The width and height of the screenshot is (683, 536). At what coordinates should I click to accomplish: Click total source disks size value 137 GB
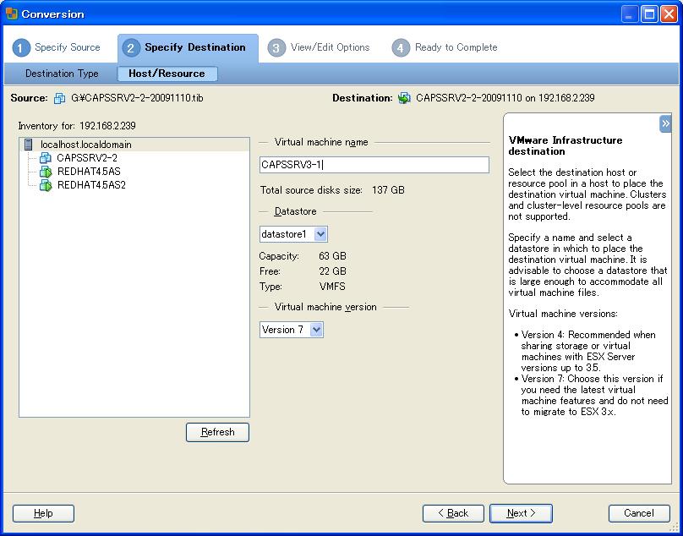(388, 190)
